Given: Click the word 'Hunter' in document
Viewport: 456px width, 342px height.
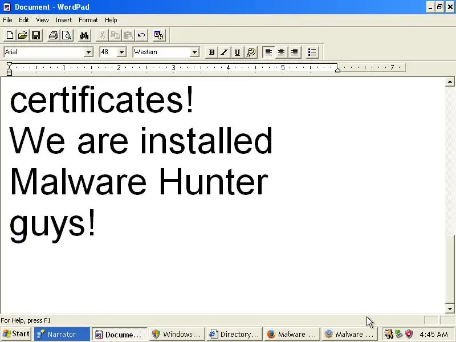Looking at the screenshot, I should (x=213, y=182).
